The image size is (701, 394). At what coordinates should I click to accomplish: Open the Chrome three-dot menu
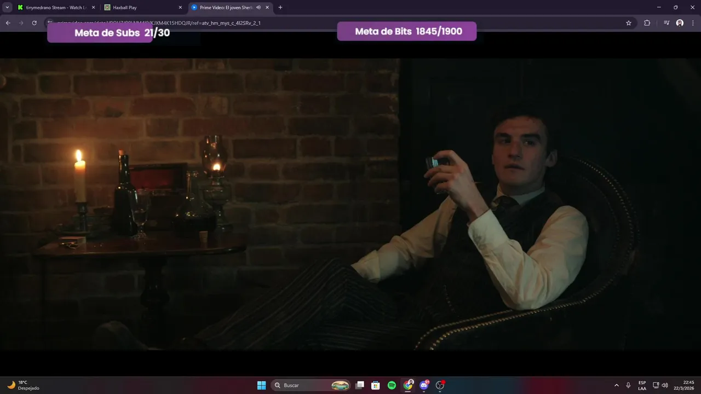pos(693,23)
